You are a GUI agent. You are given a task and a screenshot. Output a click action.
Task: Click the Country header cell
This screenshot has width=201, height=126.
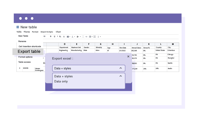coord(161,47)
